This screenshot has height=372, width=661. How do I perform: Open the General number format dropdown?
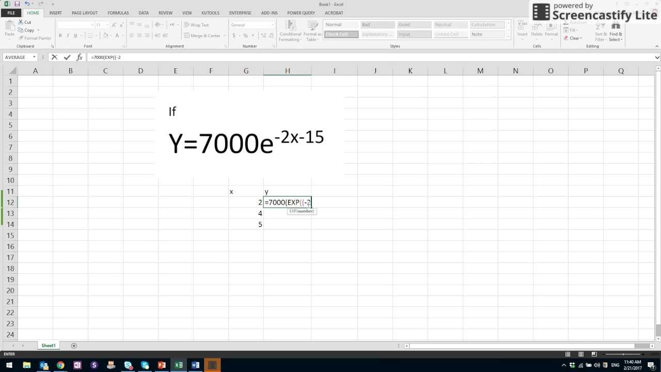[273, 25]
